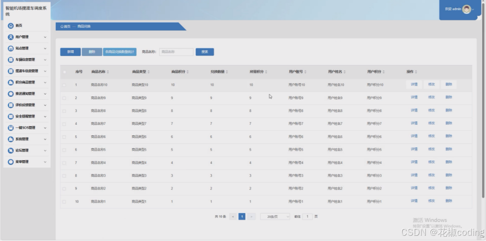Click the 用户管理 person icon
The image size is (486, 241).
coord(11,37)
